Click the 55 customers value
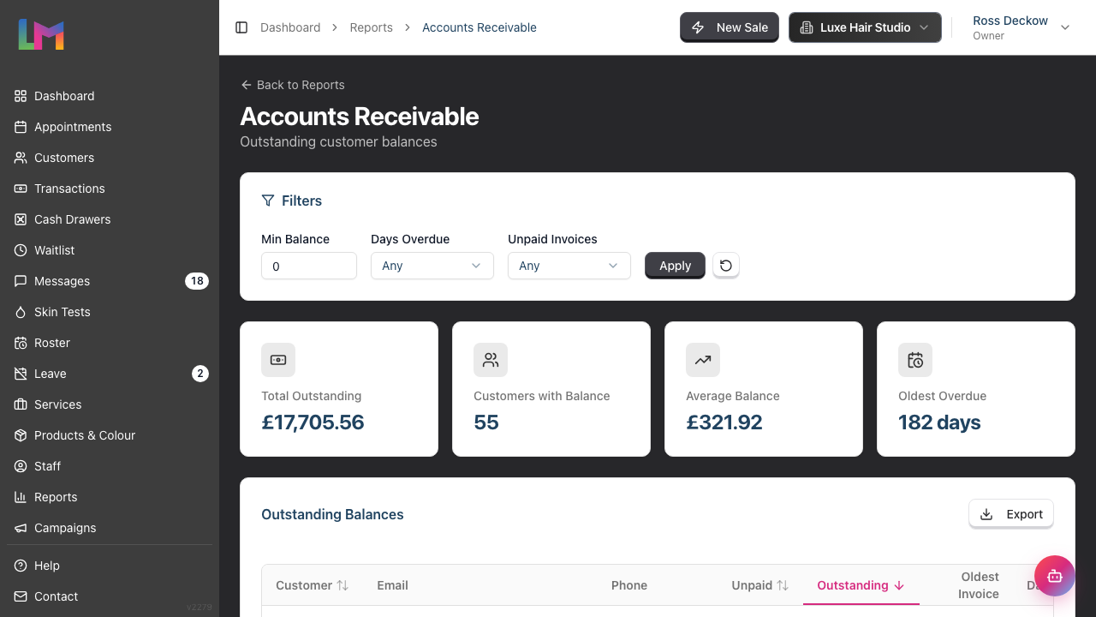The width and height of the screenshot is (1096, 617). [486, 422]
